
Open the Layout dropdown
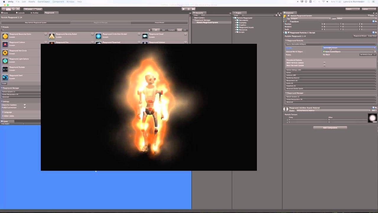tap(369, 9)
